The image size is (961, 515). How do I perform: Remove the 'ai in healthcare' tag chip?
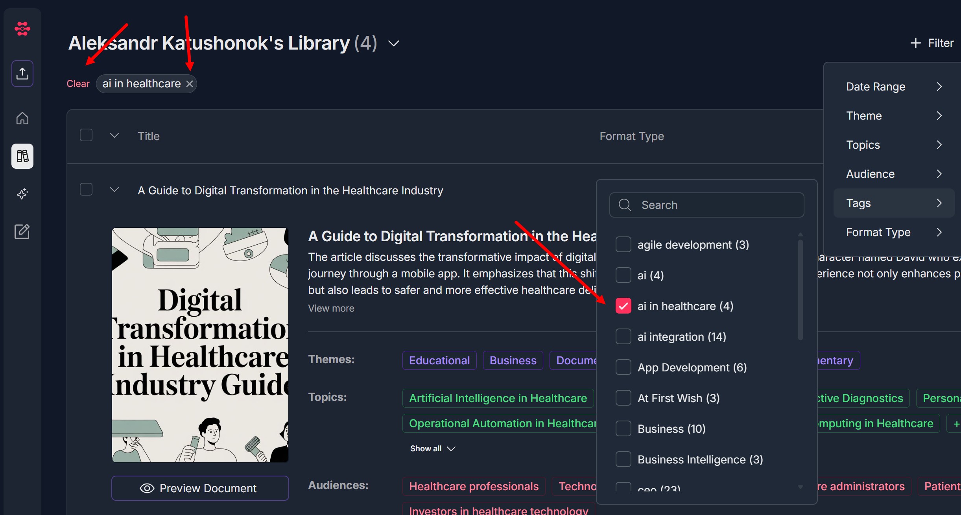(190, 84)
